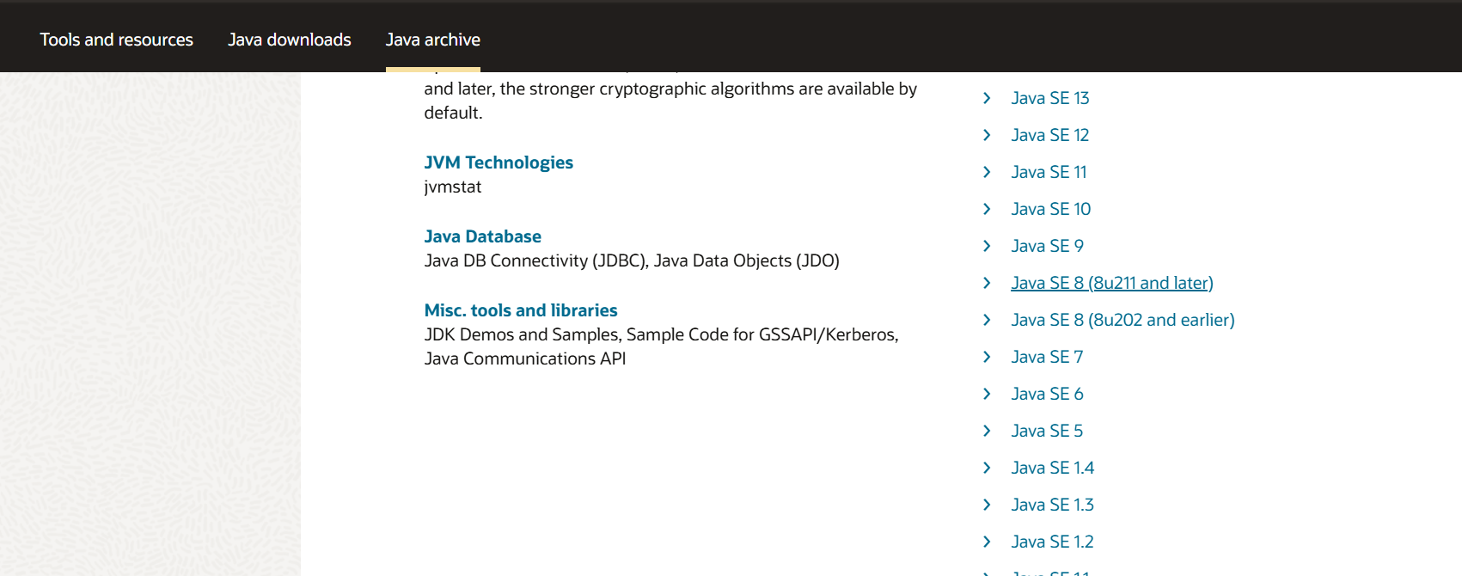
Task: Click the chevron beside Java SE 9
Action: click(987, 246)
